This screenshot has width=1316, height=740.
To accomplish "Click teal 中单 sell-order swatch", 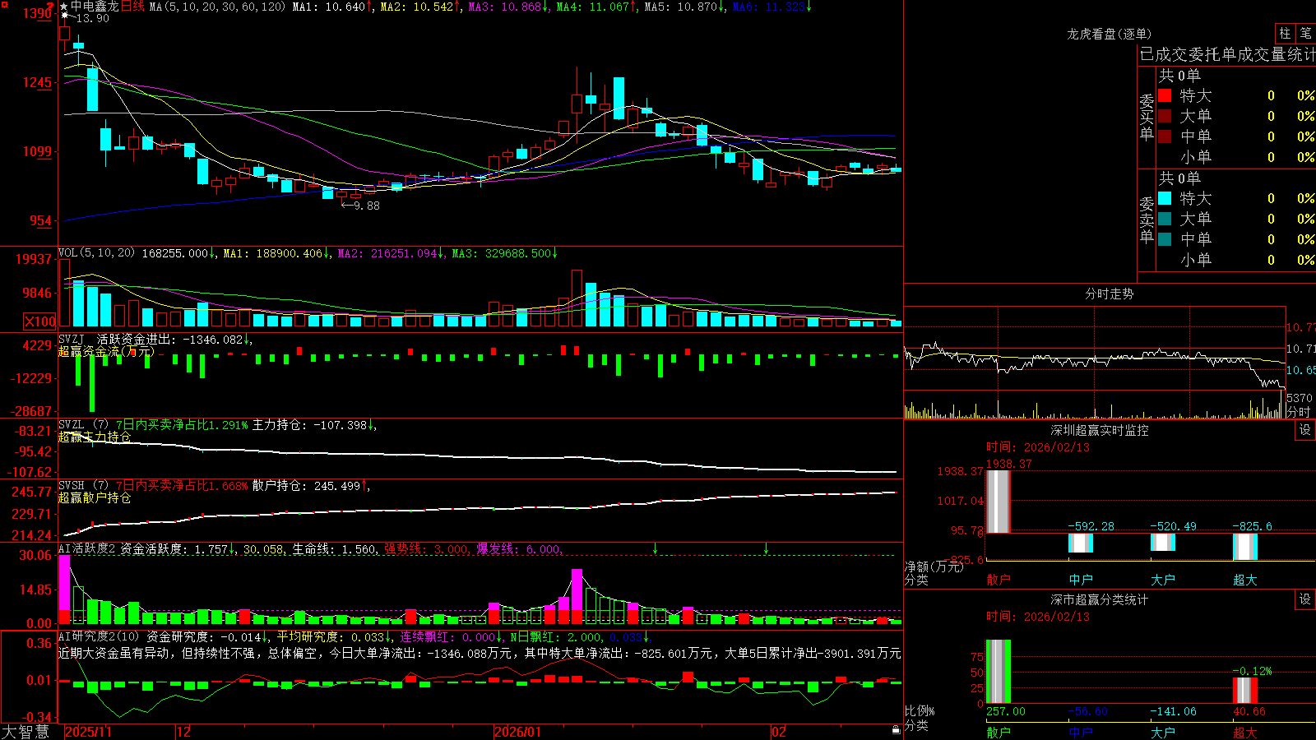I will coord(1165,239).
